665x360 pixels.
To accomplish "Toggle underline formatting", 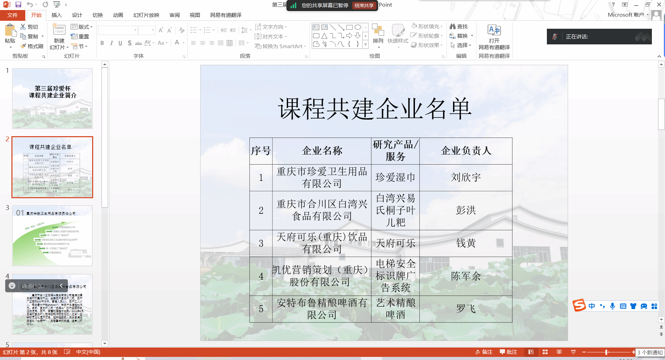I will coord(120,43).
